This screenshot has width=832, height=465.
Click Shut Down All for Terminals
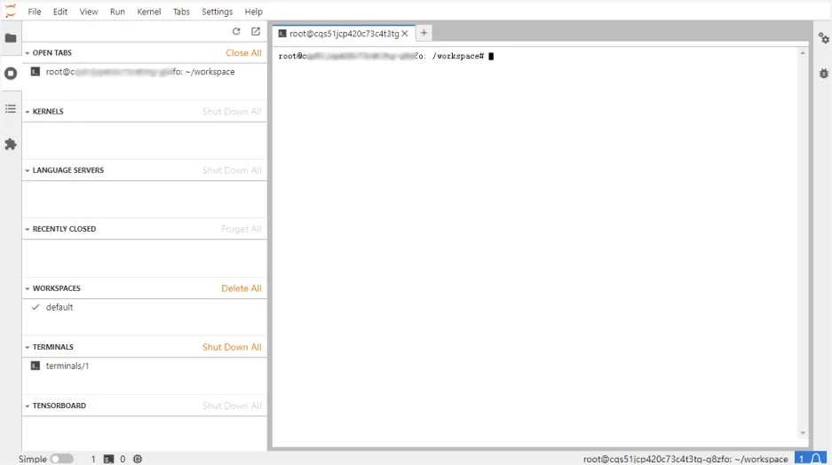(232, 347)
